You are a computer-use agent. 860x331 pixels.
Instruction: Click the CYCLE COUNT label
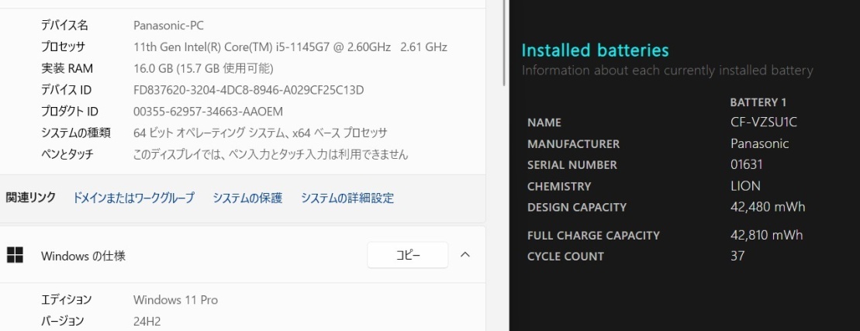pos(565,257)
